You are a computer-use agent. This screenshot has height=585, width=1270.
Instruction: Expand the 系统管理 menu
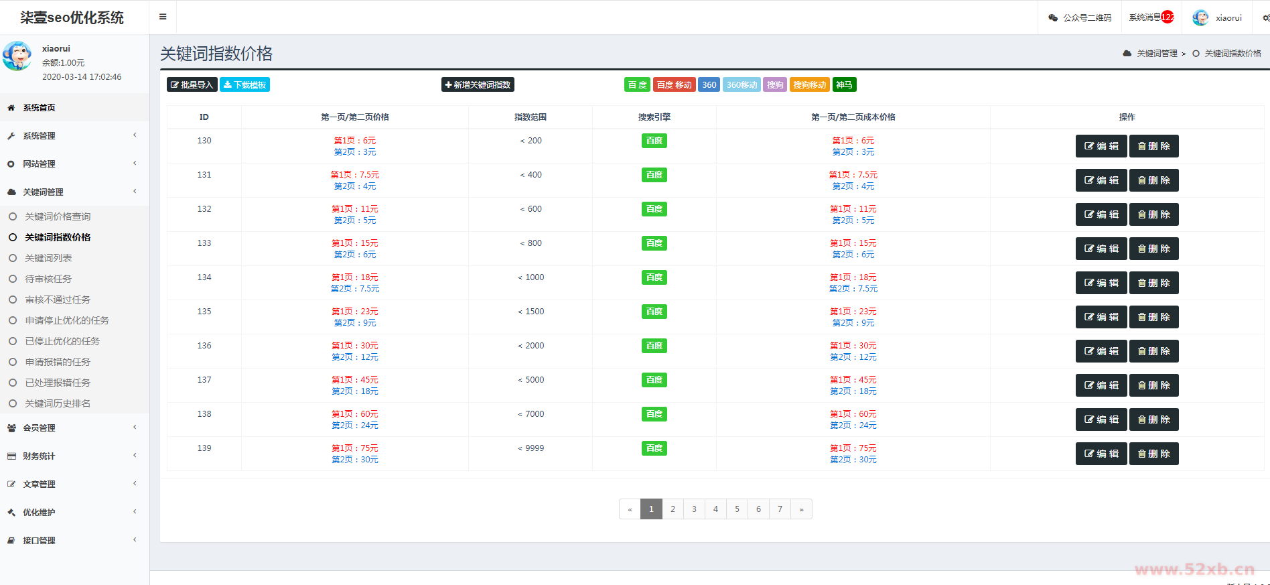[x=40, y=136]
